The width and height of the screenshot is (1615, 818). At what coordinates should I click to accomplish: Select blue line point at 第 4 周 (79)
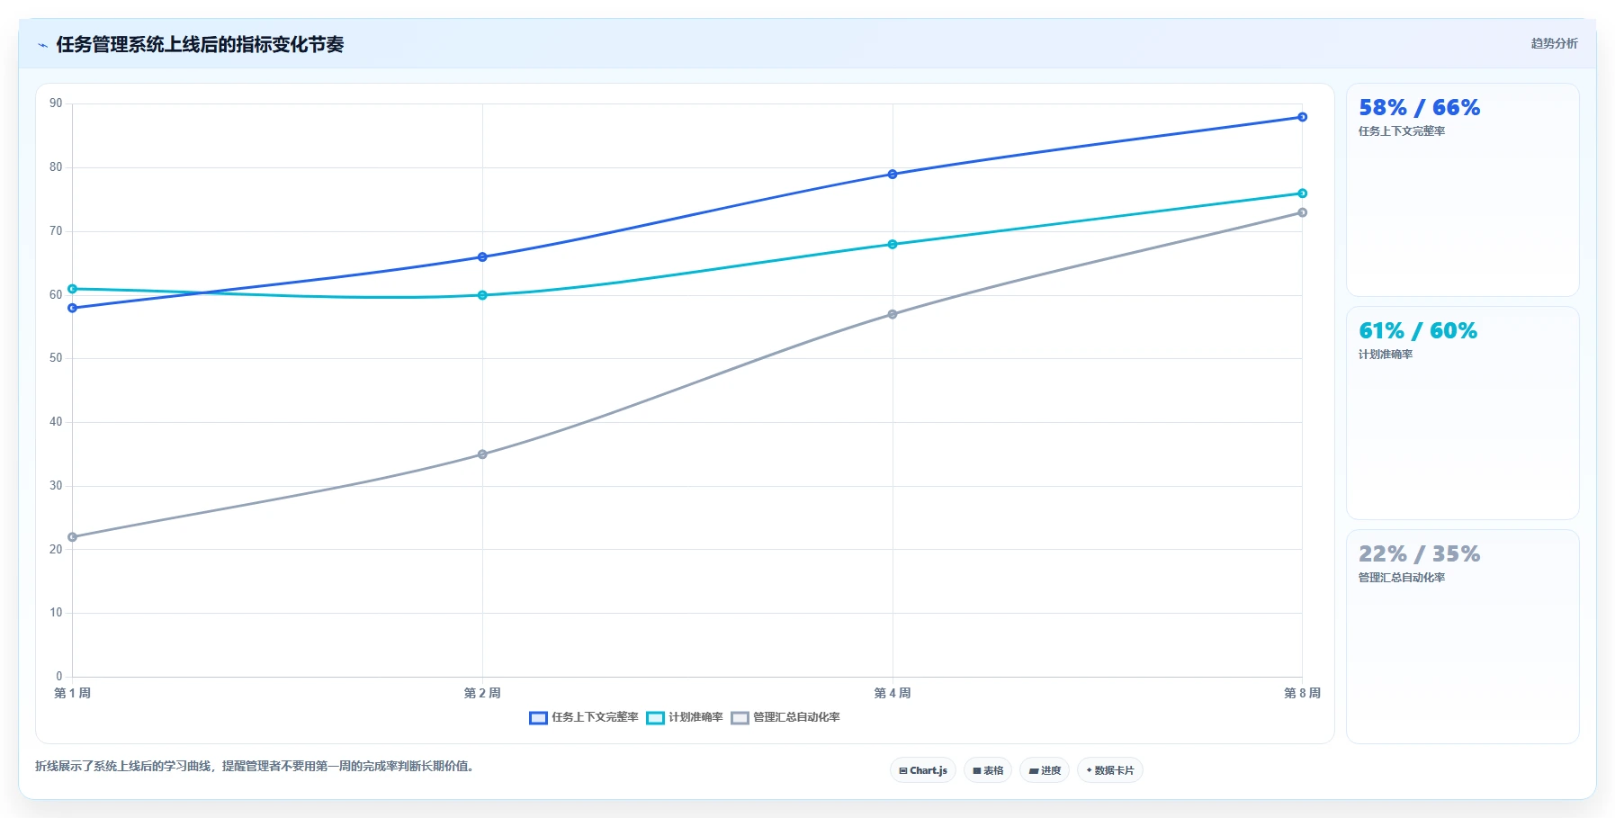(x=893, y=175)
